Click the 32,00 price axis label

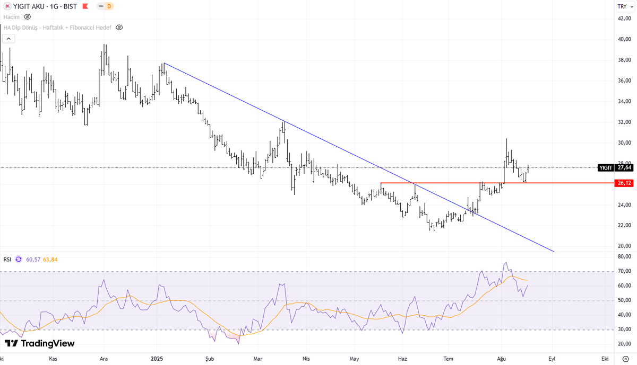(x=624, y=122)
